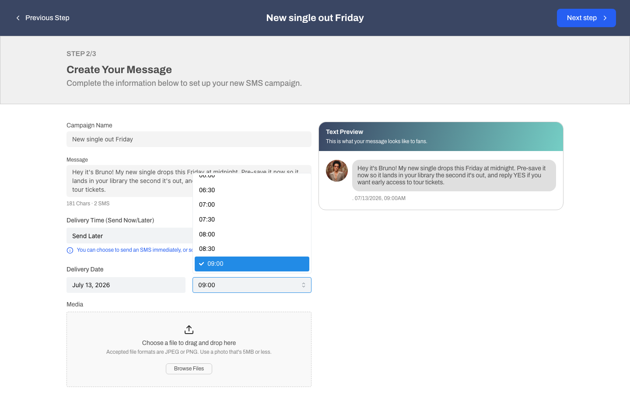Open the delivery time 09:00 combo box
This screenshot has height=394, width=630.
pyautogui.click(x=252, y=285)
